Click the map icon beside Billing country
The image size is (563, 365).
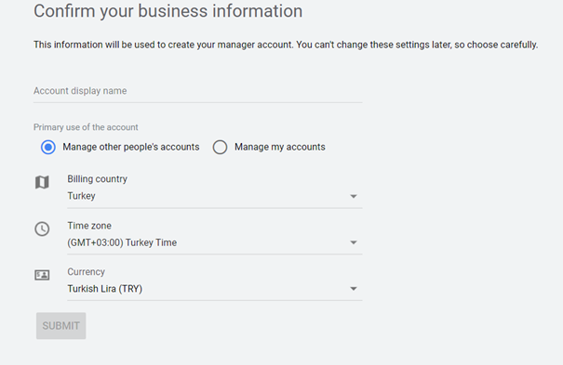click(x=42, y=182)
